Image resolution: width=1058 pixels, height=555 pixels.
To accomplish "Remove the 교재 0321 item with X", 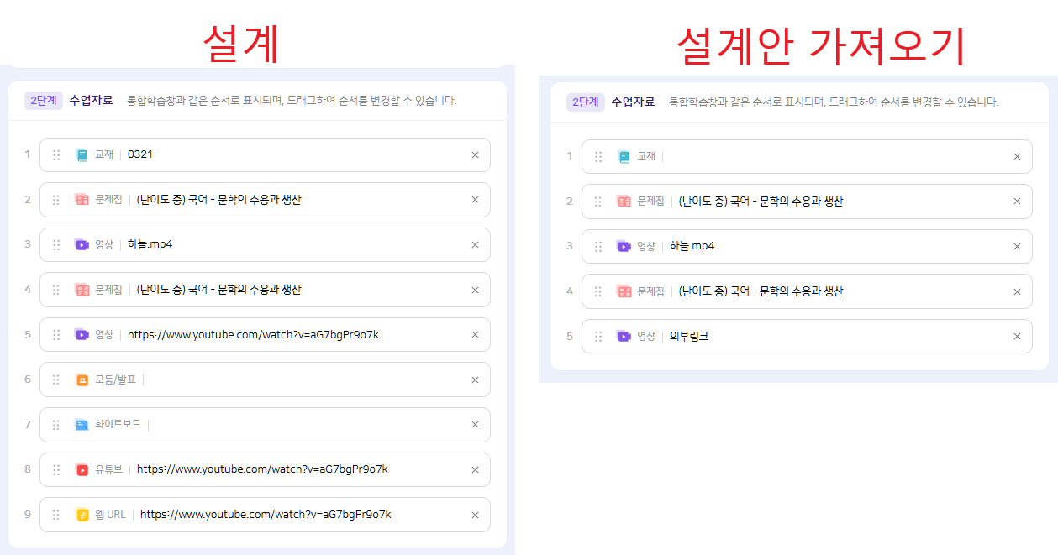I will 475,154.
